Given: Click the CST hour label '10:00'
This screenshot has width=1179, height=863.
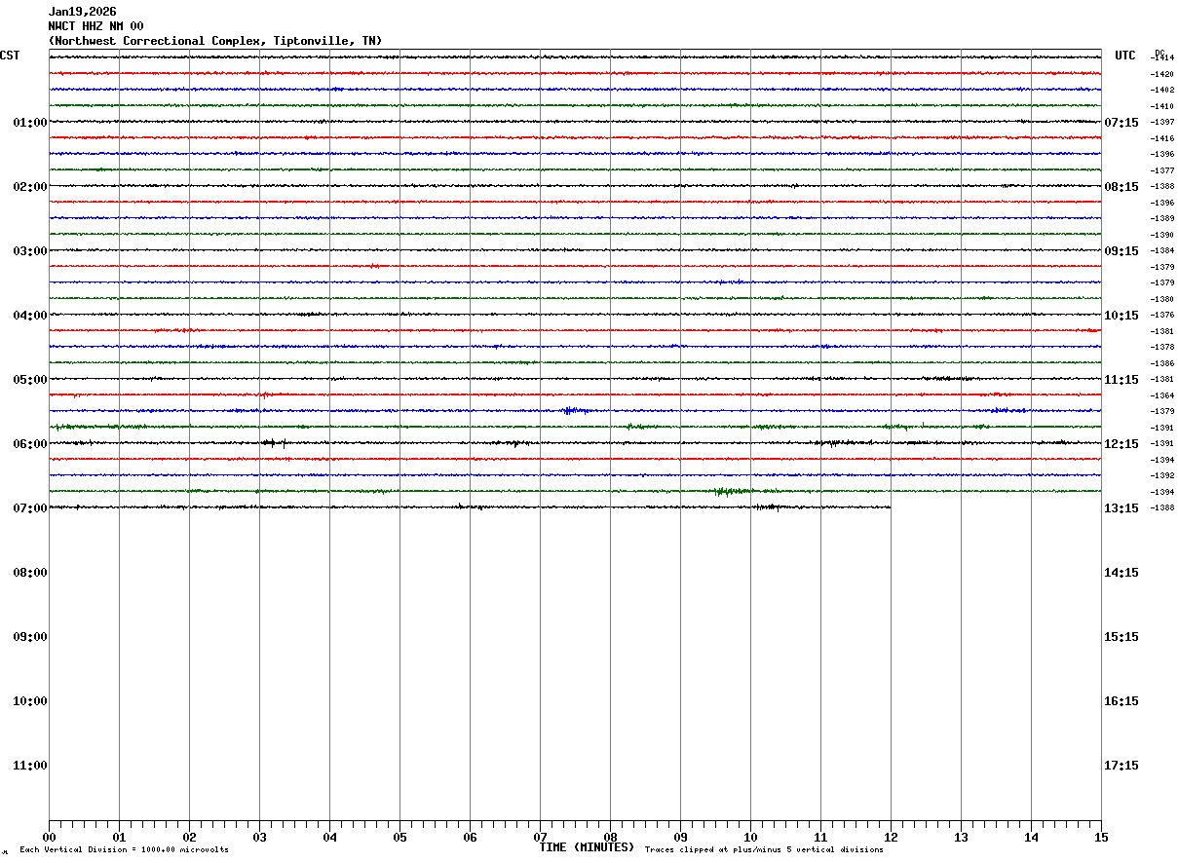Looking at the screenshot, I should click(x=30, y=701).
